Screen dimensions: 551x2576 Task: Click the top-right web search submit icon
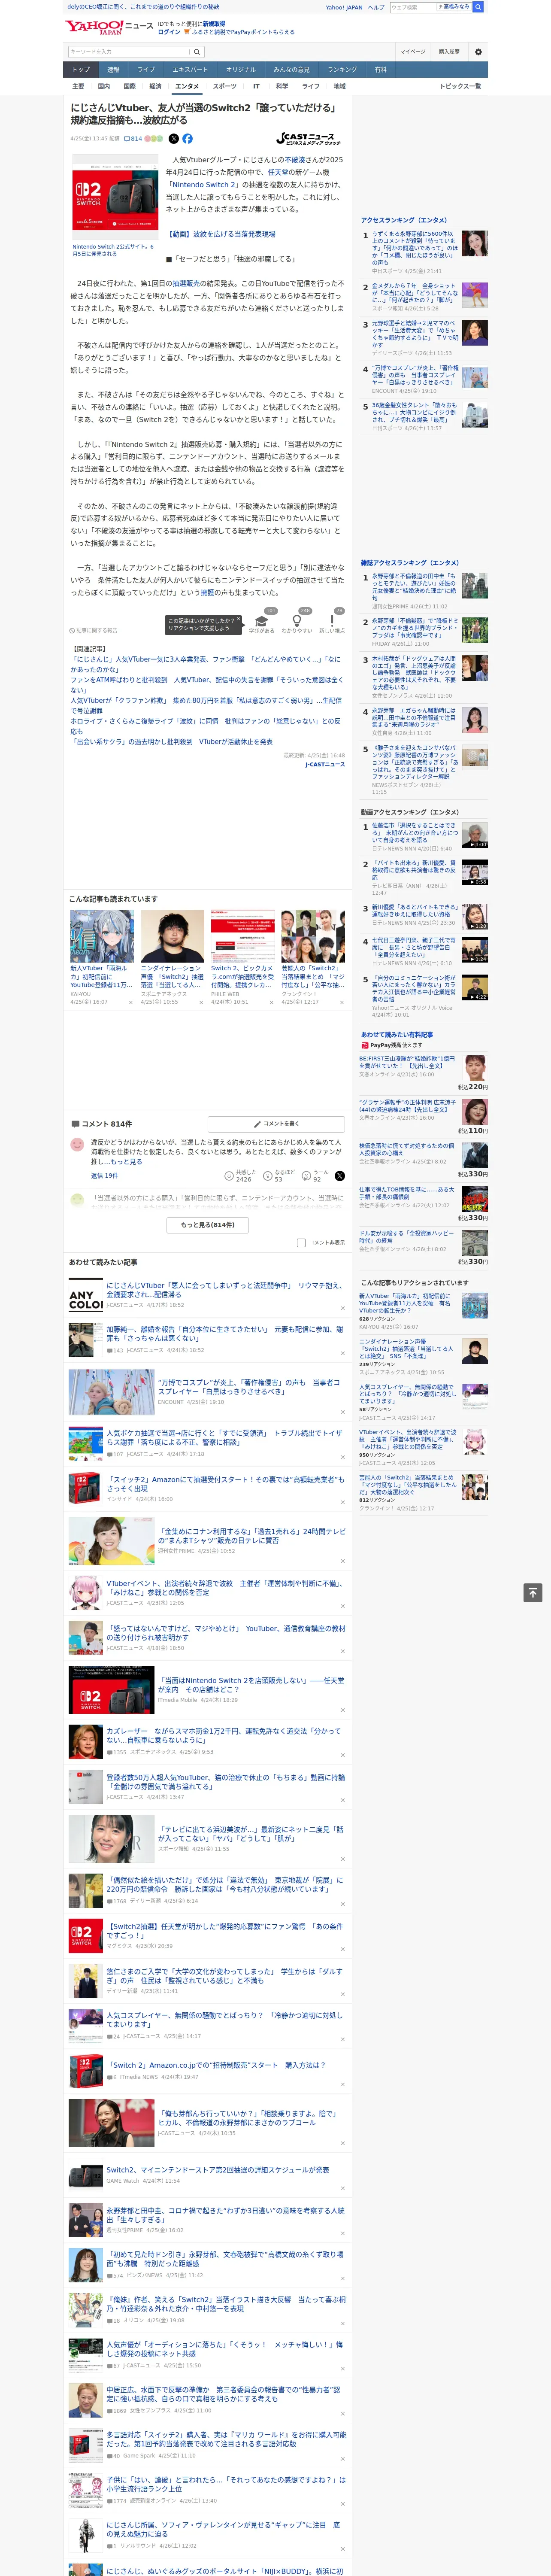point(478,7)
